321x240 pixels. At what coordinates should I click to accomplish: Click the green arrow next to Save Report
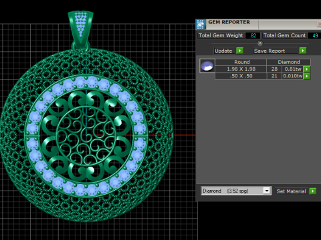(303, 51)
